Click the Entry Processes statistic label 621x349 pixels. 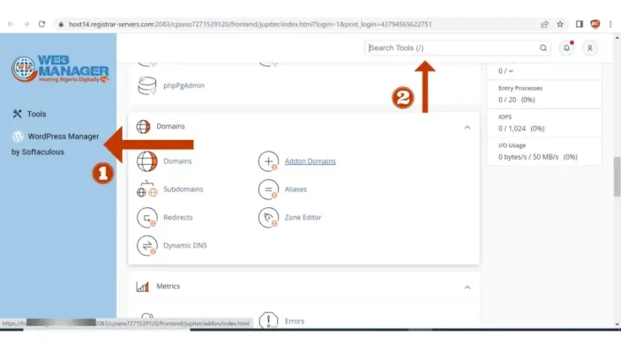coord(520,88)
